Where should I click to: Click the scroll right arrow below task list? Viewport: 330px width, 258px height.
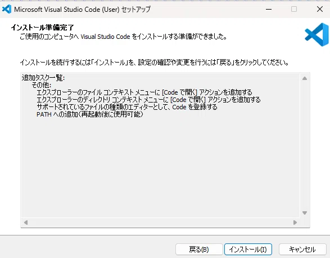[295, 223]
